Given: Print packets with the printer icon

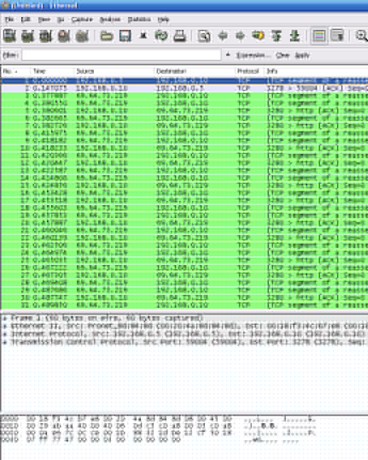Looking at the screenshot, I should pyautogui.click(x=179, y=36).
